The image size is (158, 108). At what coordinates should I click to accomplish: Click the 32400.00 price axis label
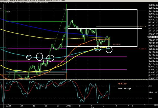[153, 55]
